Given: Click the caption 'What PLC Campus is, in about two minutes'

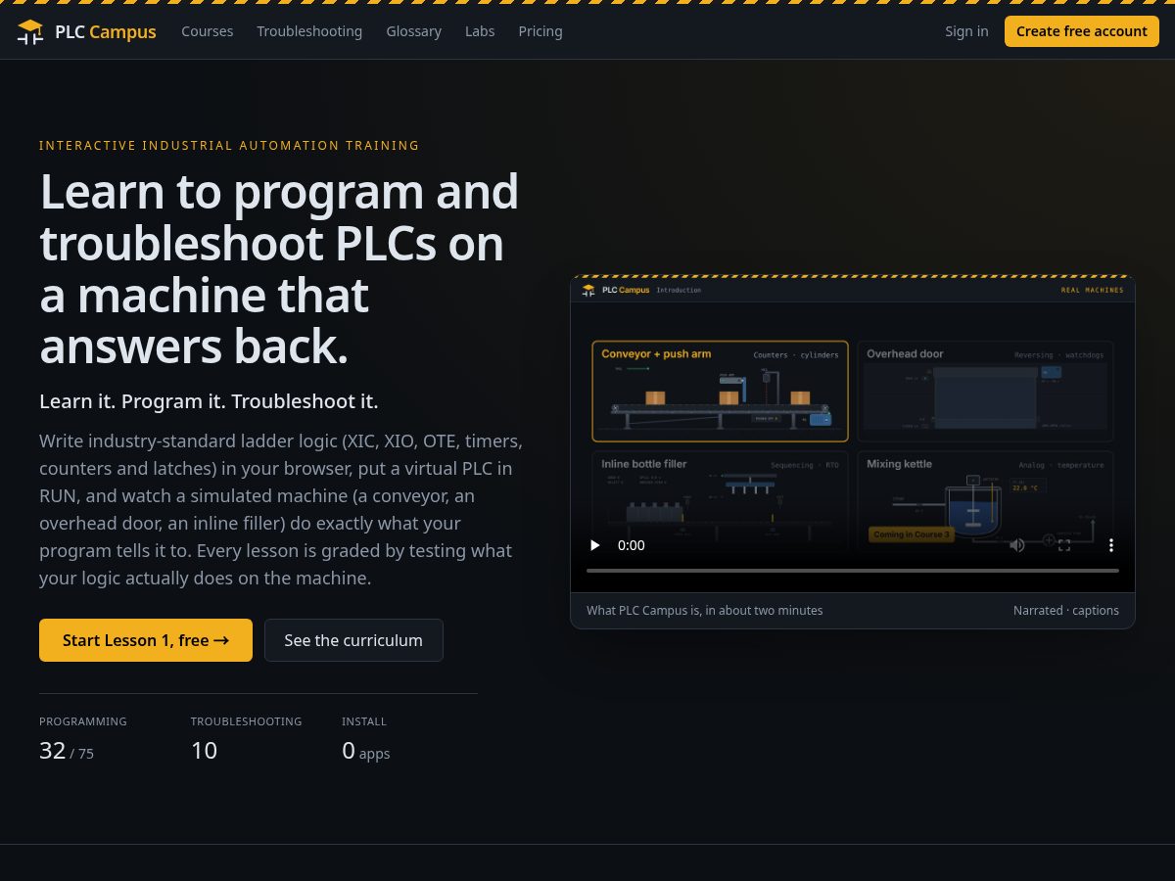Looking at the screenshot, I should coord(705,610).
